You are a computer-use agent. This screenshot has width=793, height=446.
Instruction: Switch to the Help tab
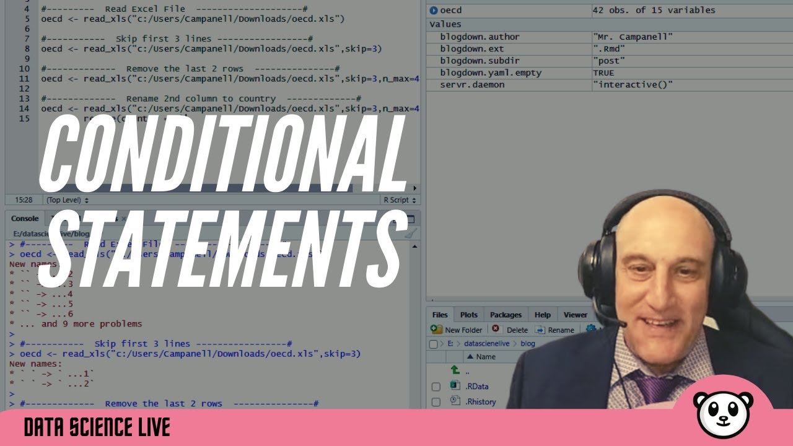click(543, 315)
